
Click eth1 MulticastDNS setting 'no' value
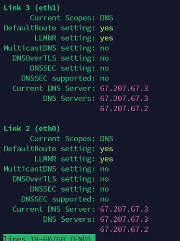click(104, 49)
